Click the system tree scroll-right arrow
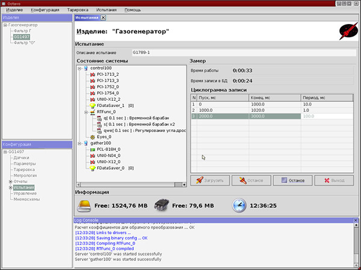The width and height of the screenshot is (361, 270). click(x=184, y=185)
